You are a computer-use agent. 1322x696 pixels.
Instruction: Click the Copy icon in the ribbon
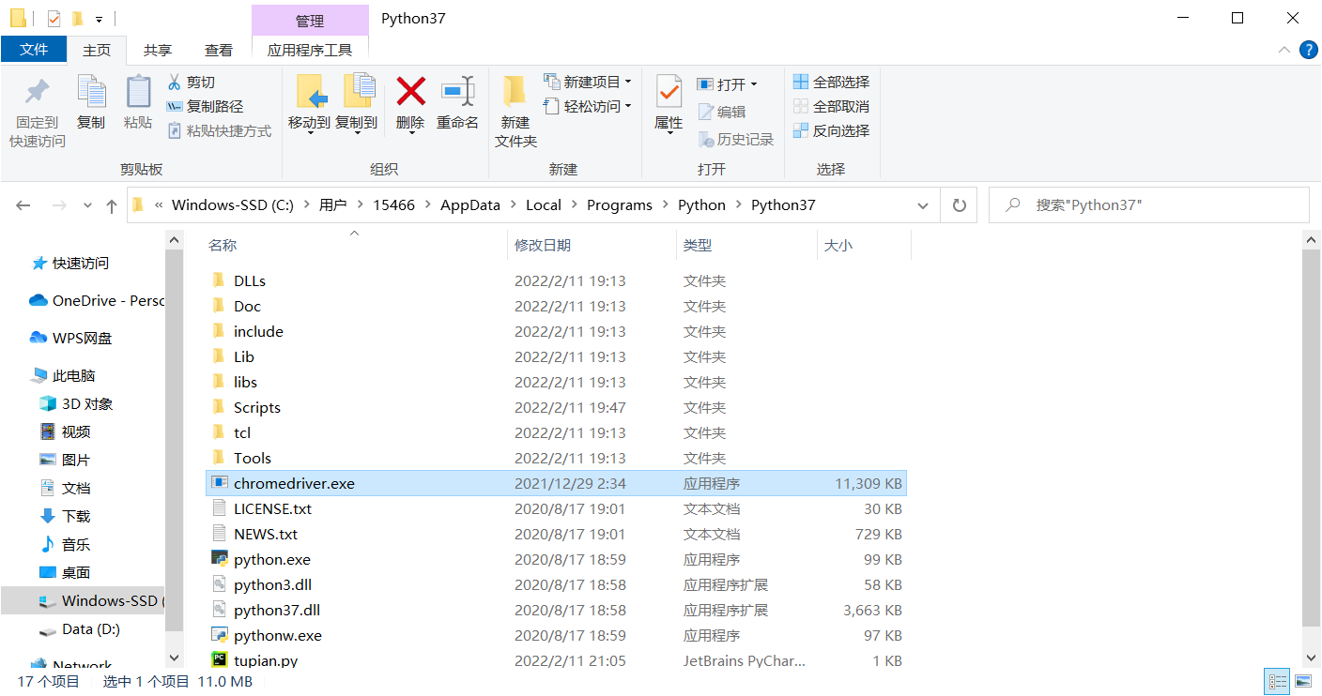point(91,92)
